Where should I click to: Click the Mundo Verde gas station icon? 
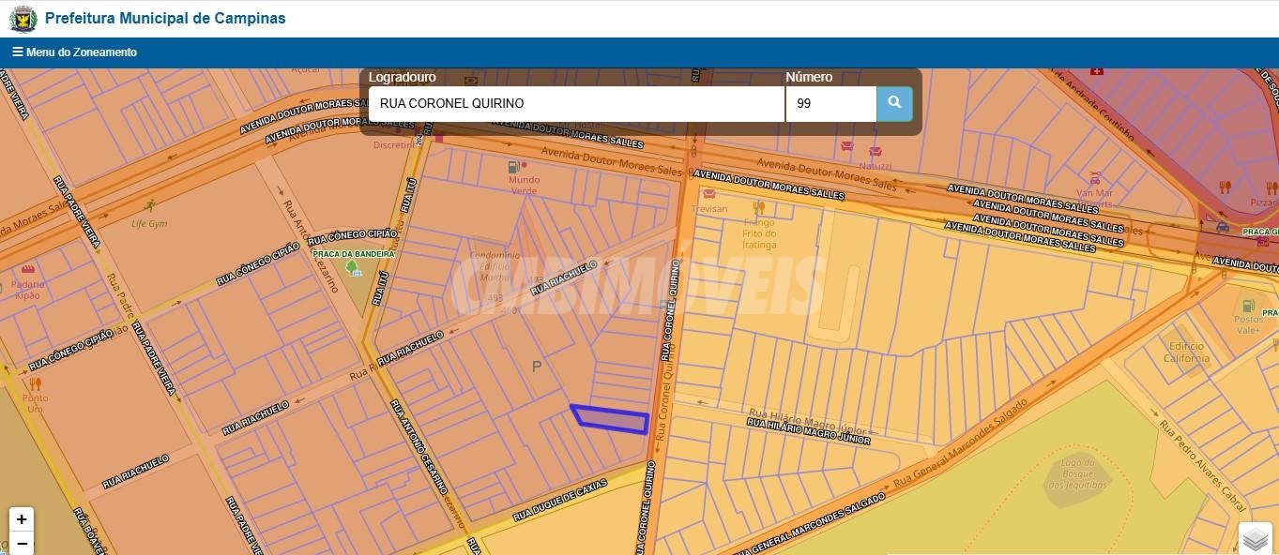512,166
